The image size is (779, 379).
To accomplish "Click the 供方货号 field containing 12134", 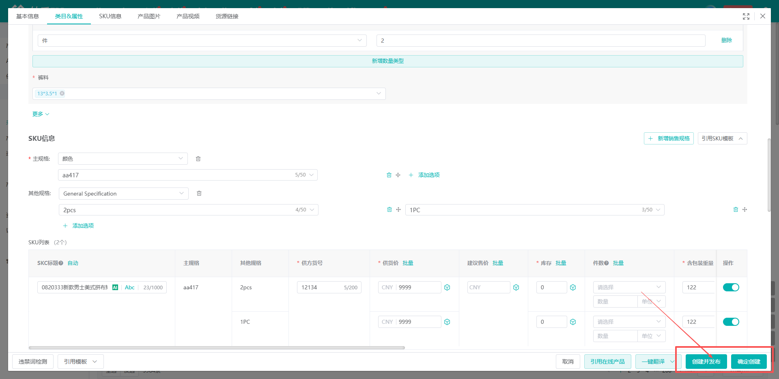I will pos(329,287).
